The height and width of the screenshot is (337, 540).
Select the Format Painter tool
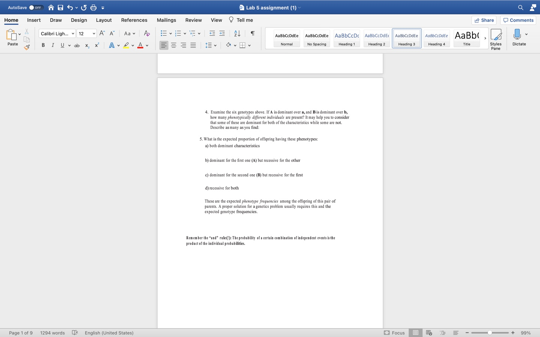pyautogui.click(x=27, y=47)
